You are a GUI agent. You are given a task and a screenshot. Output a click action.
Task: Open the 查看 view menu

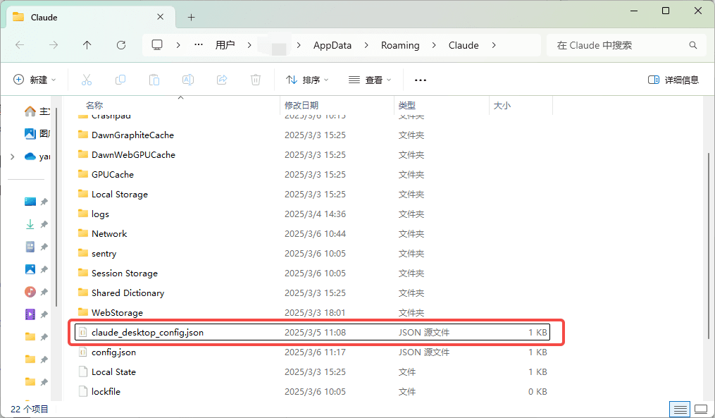370,80
